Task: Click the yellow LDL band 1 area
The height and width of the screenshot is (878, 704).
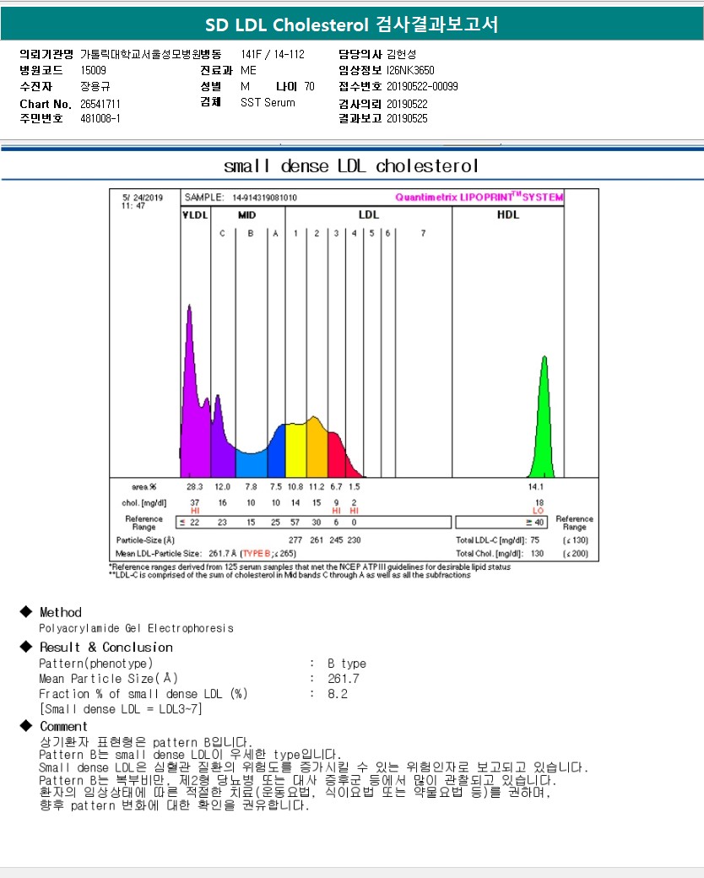Action: (x=295, y=452)
